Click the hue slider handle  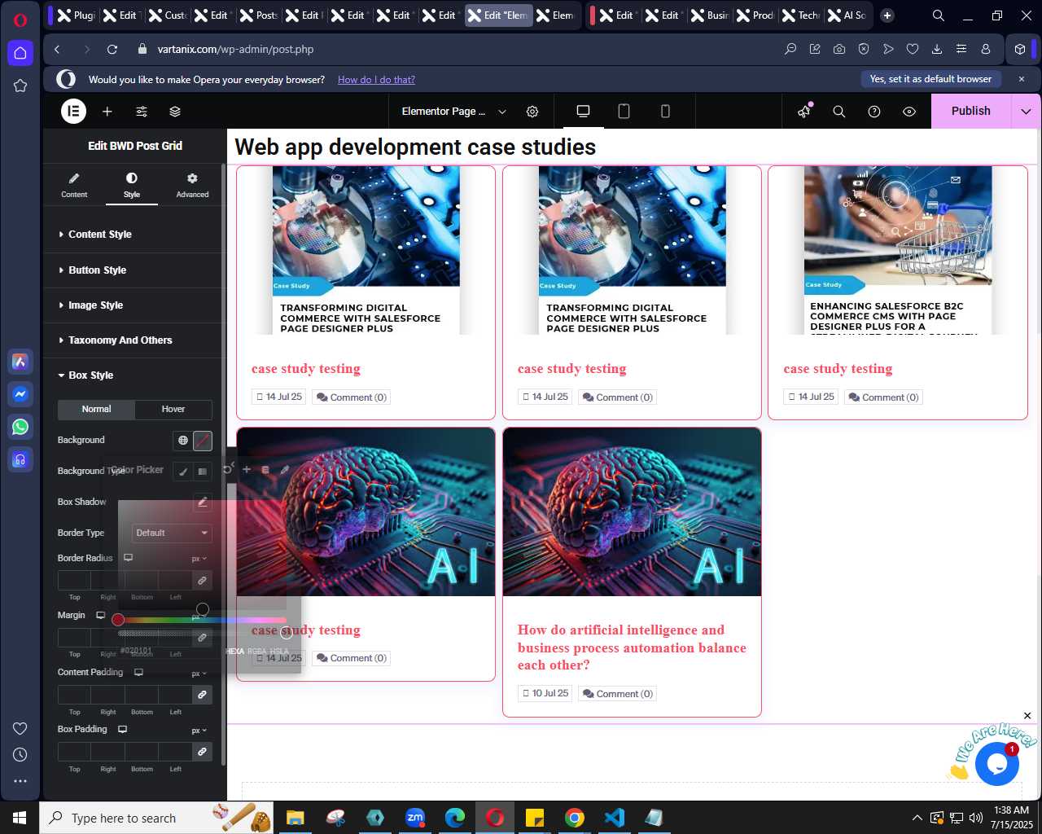pos(118,620)
